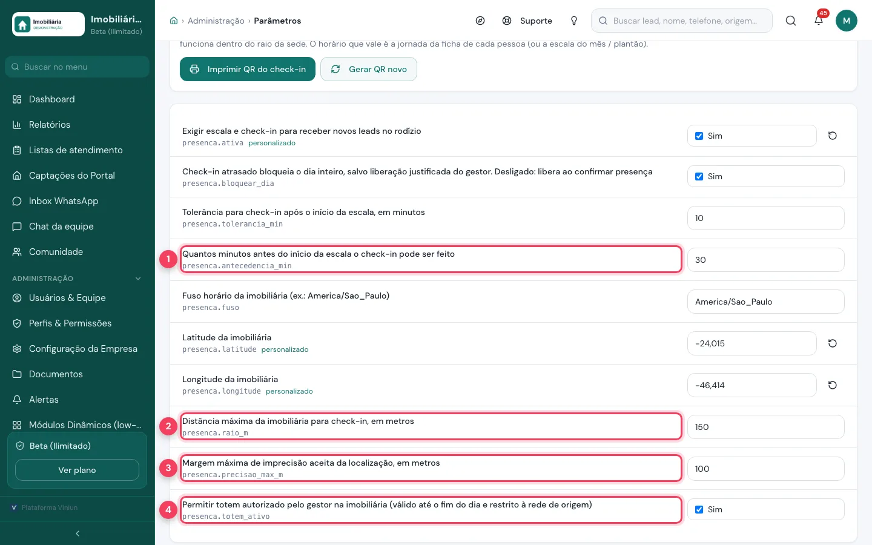
Task: Toggle the 'Exigir escala e check-in' Sim checkbox
Action: tap(699, 136)
